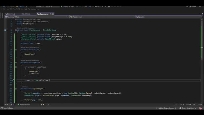
Task: Switch to the FlyBehavior.cs tab
Action: (10, 14)
